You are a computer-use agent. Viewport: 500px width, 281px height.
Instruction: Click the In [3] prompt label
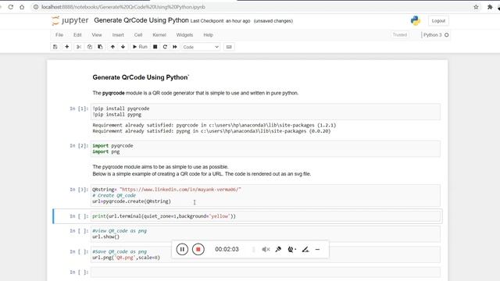click(79, 190)
